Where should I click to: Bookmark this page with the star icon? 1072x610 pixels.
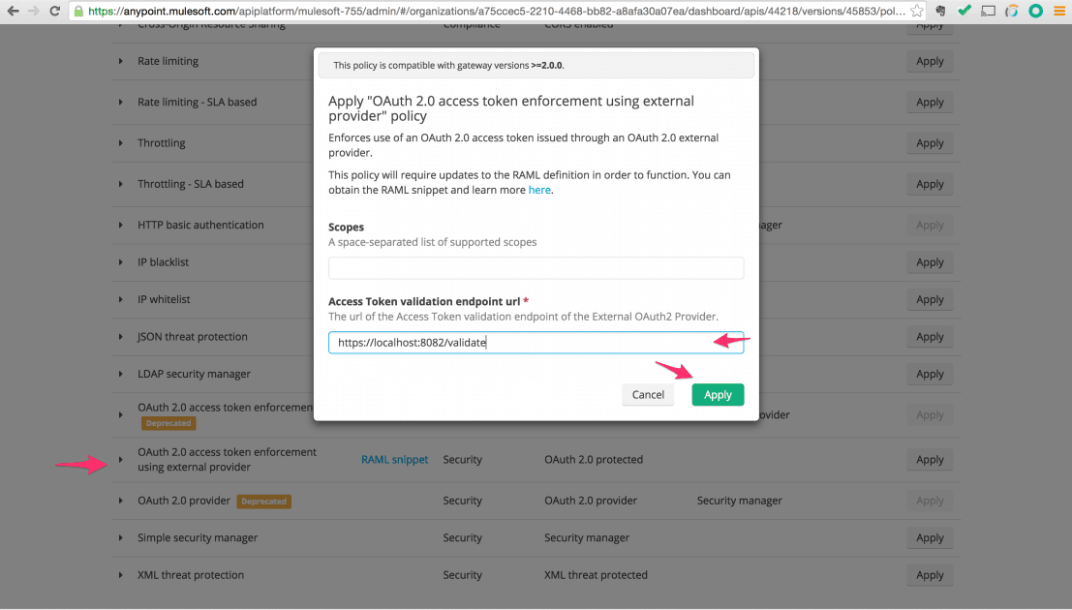coord(917,12)
